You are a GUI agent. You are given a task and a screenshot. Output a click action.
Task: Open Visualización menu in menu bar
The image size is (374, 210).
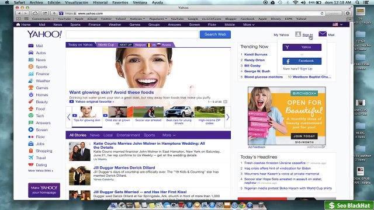pos(77,2)
